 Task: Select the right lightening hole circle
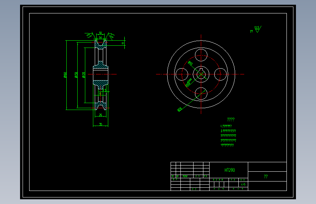pos(221,74)
